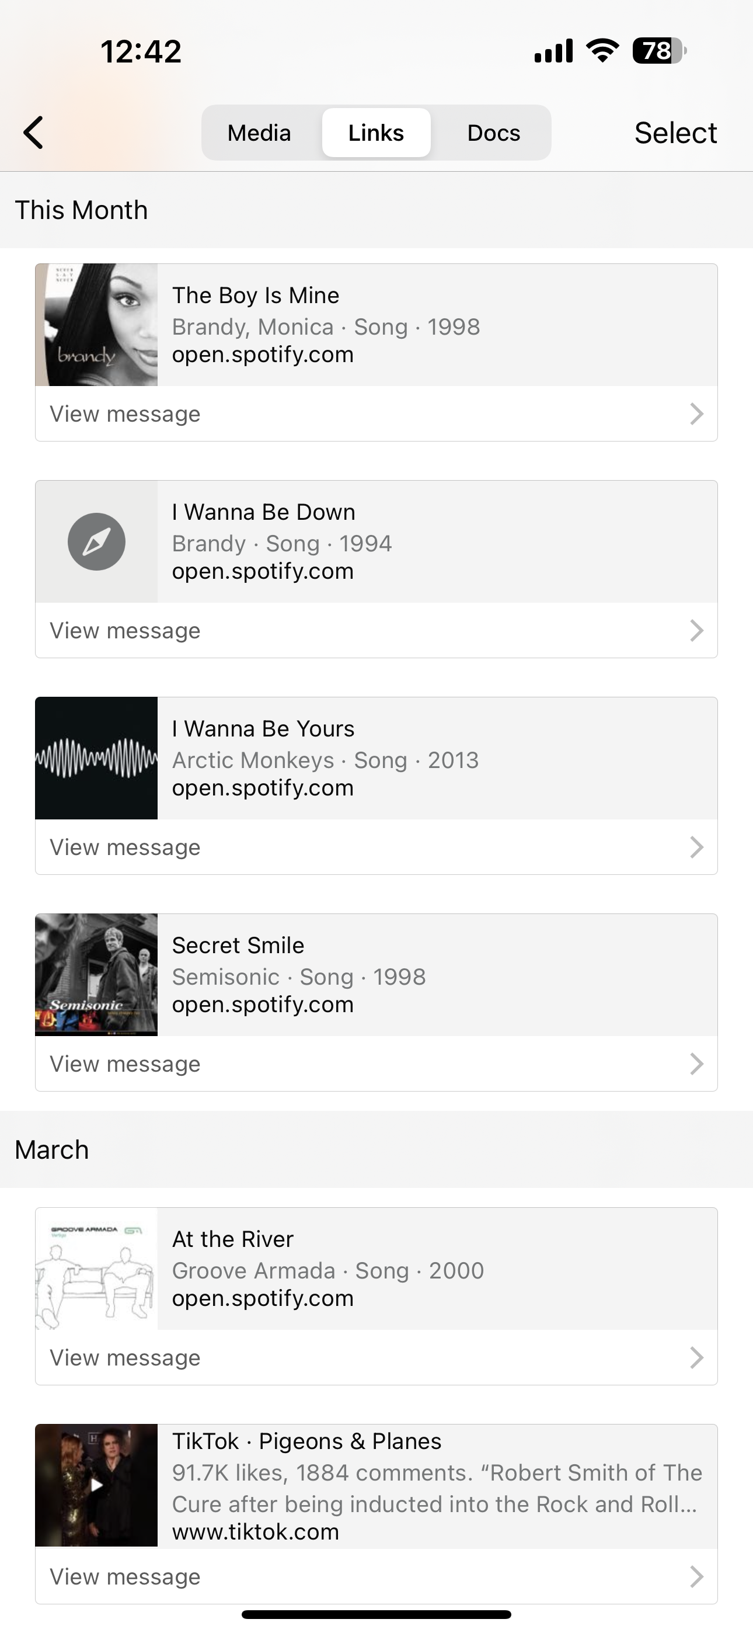View message for The Boy Is Mine
This screenshot has width=753, height=1633.
point(125,414)
